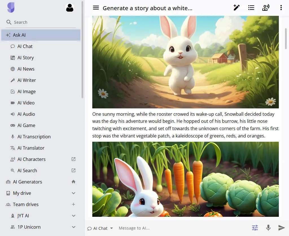This screenshot has height=236, width=289.
Task: Click the magic wand new chat icon
Action: [x=237, y=8]
